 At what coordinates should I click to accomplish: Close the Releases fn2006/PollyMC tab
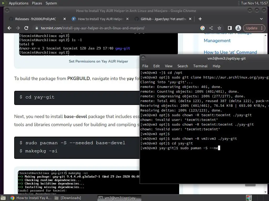[x=65, y=19]
